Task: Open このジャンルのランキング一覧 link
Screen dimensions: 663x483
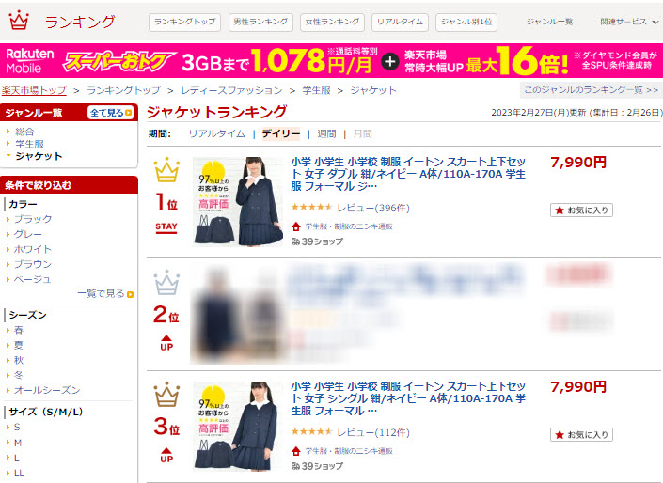Action: pos(592,90)
